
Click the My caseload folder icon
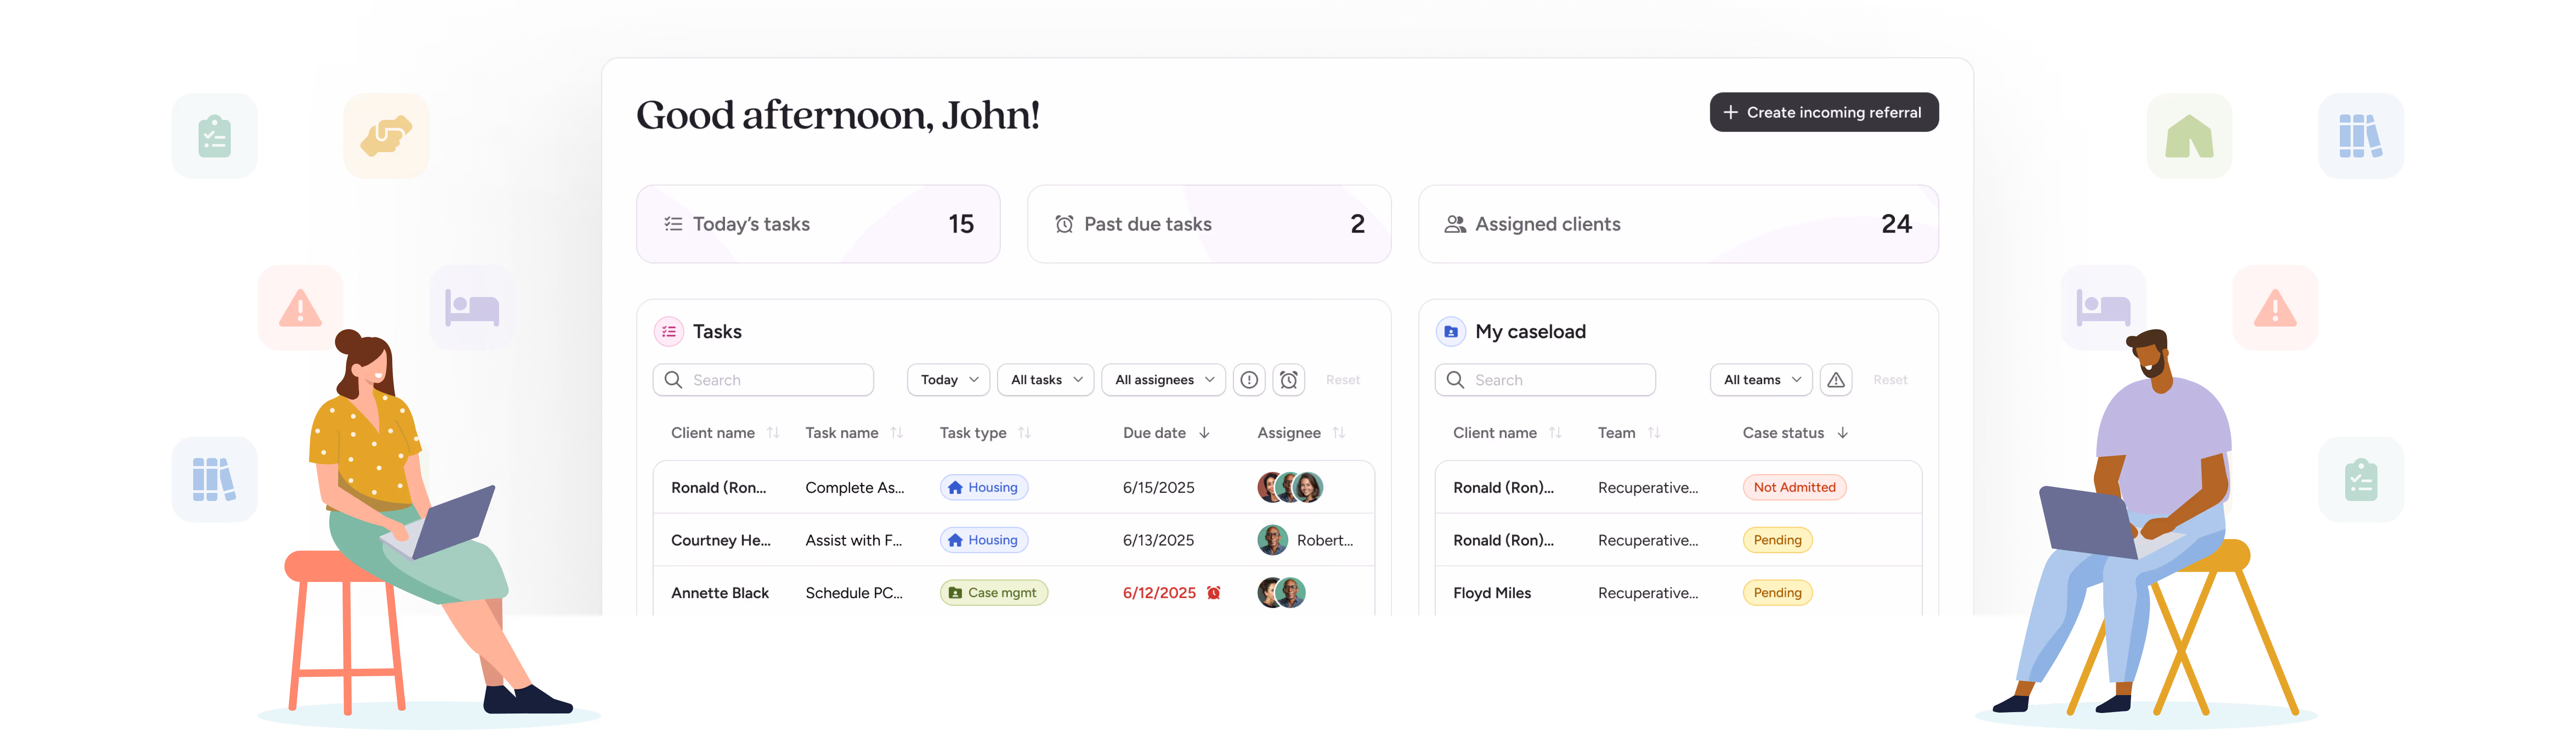click(x=1450, y=332)
